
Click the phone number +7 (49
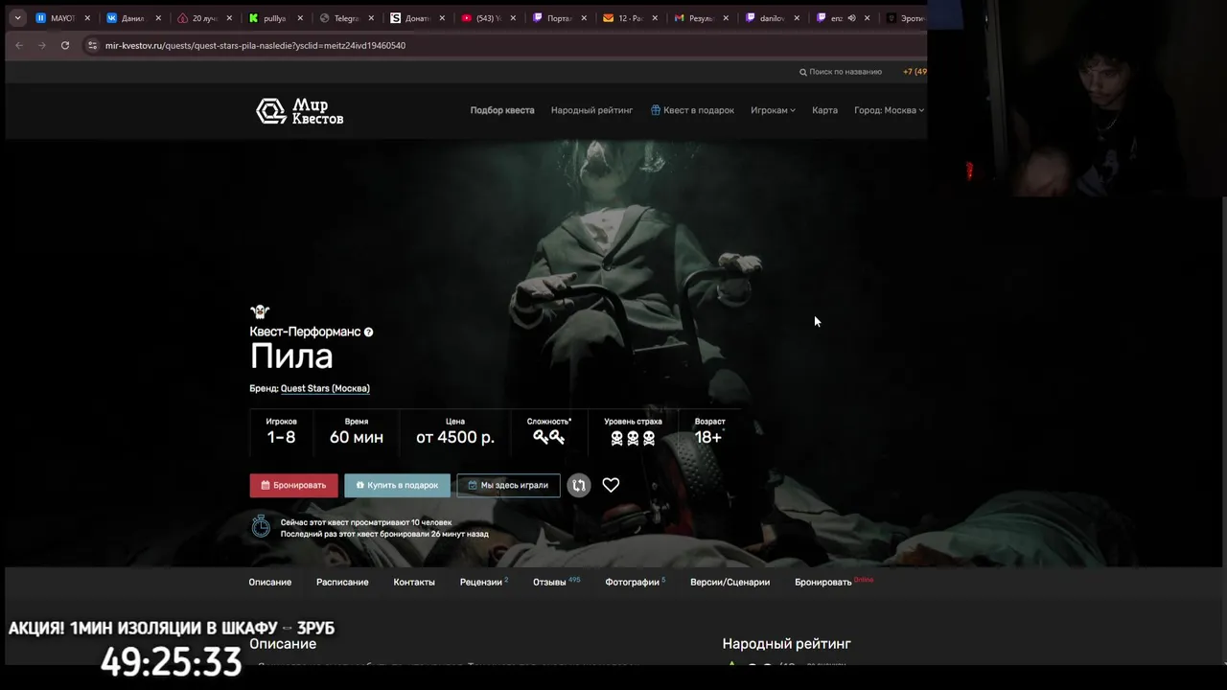click(x=914, y=72)
